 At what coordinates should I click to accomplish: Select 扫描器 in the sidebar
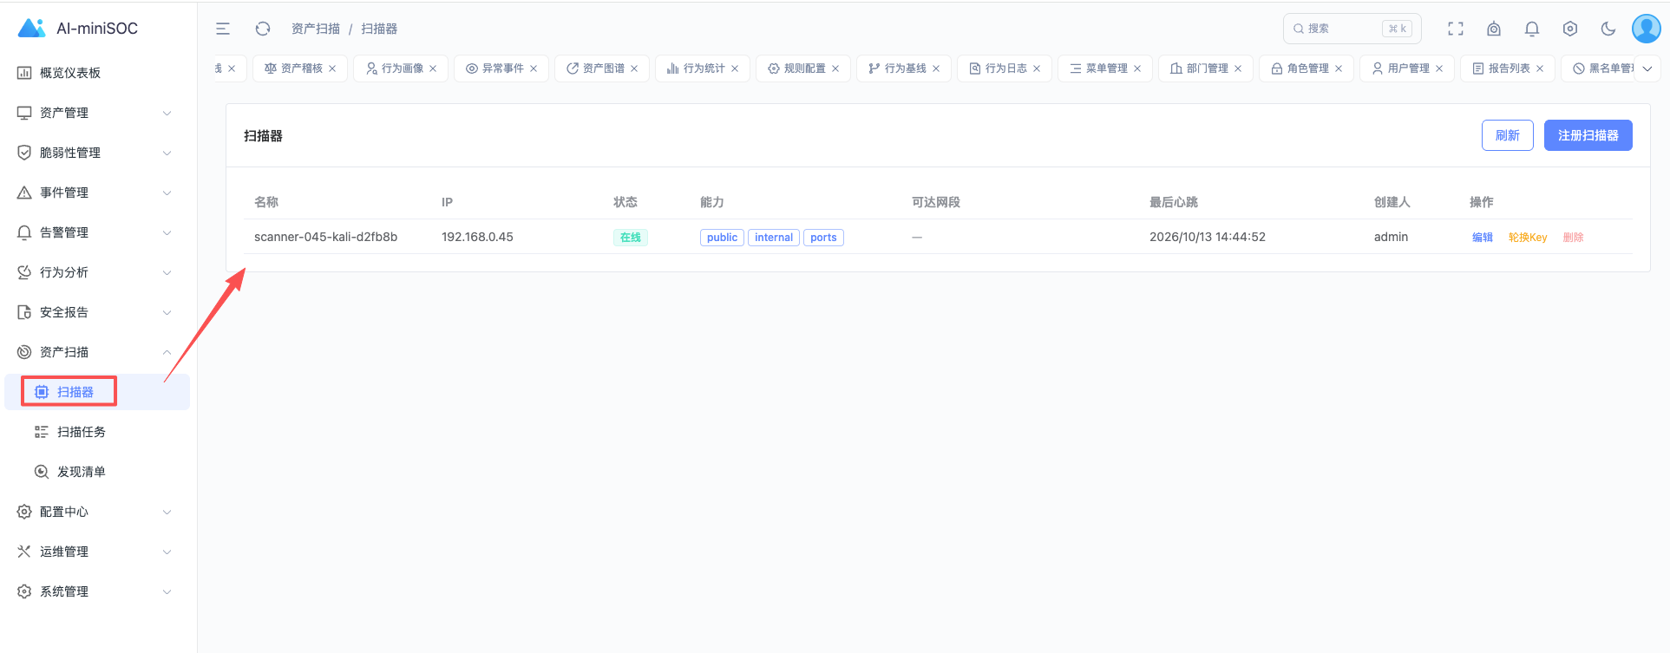coord(95,392)
